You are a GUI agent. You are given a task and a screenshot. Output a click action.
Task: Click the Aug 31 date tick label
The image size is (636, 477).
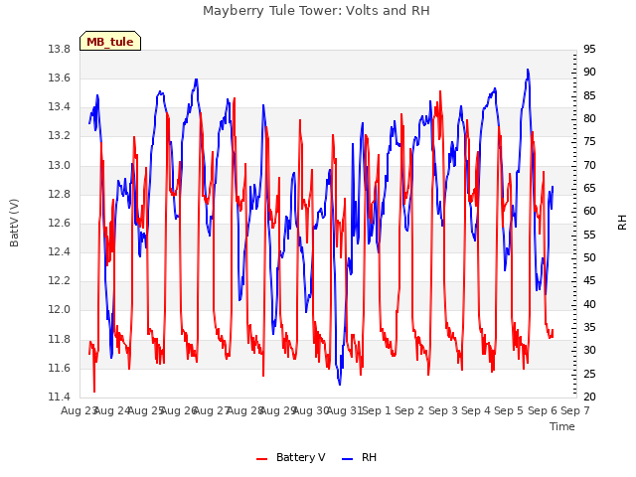coord(344,410)
